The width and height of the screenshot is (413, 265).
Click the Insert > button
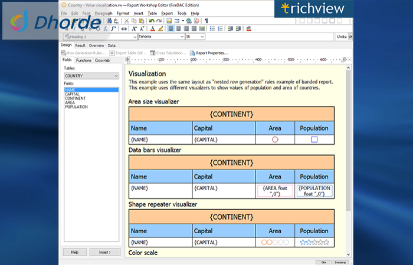click(x=105, y=253)
